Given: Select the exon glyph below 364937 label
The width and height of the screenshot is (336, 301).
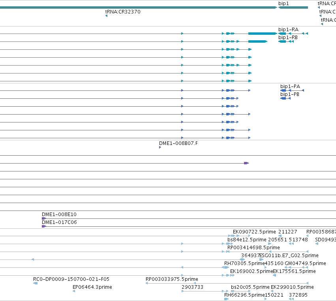Looking at the screenshot, I should tap(242, 260).
